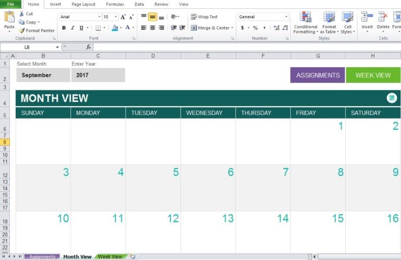
Task: Click the green WEEK VIEW button
Action: [x=373, y=75]
